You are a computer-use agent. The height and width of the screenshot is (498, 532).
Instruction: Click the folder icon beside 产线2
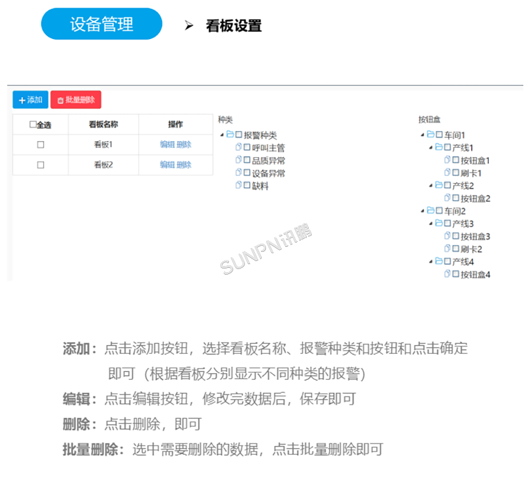tap(439, 186)
